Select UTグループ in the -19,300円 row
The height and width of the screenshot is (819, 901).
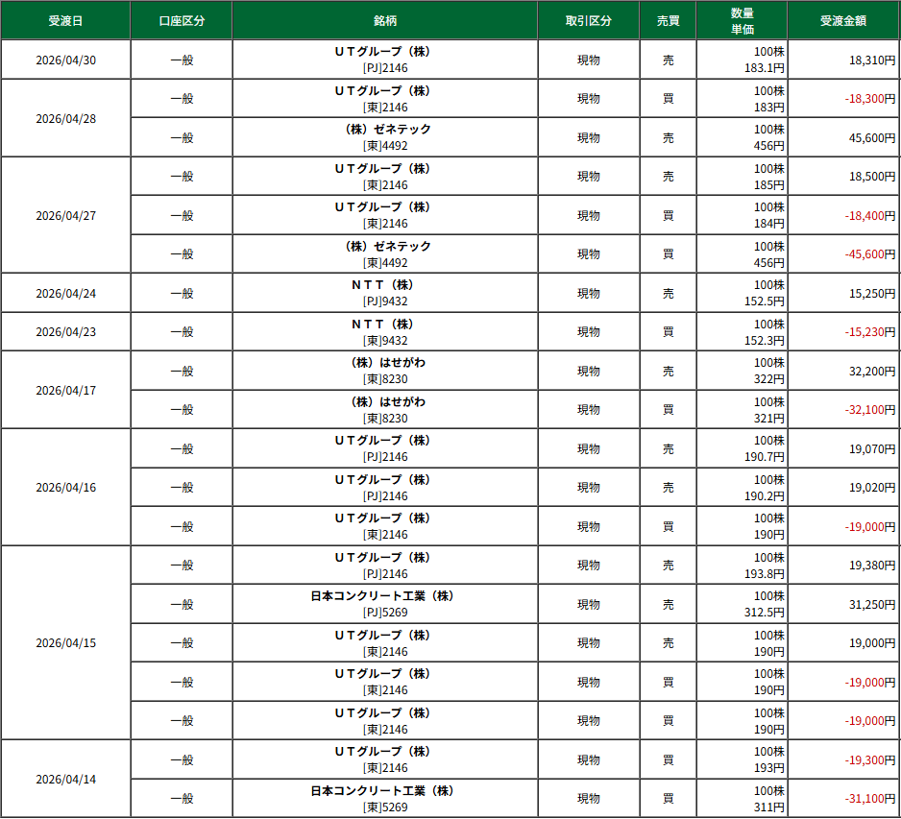(x=385, y=759)
